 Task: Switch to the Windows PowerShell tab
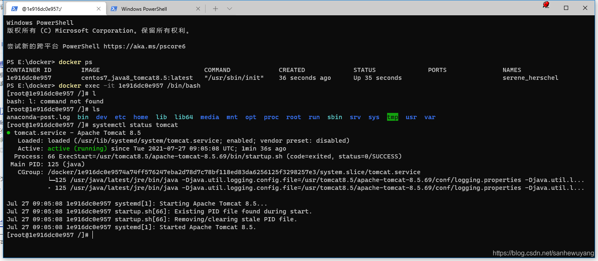click(144, 9)
